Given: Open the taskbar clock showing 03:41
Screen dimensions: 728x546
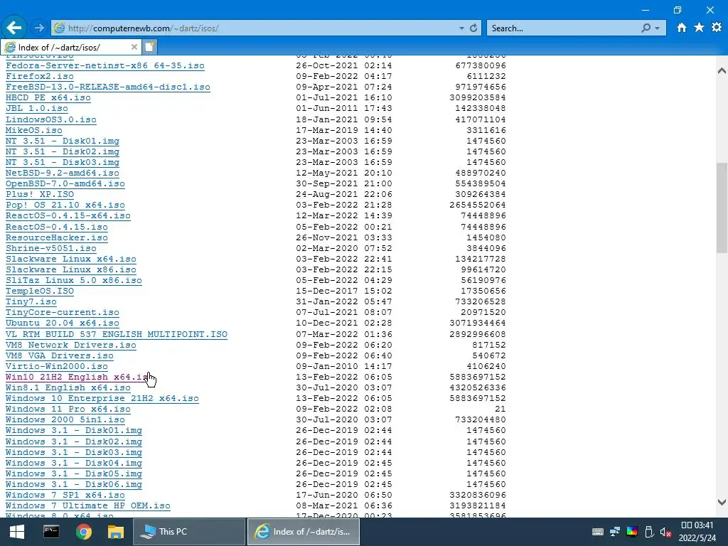Looking at the screenshot, I should 697,532.
